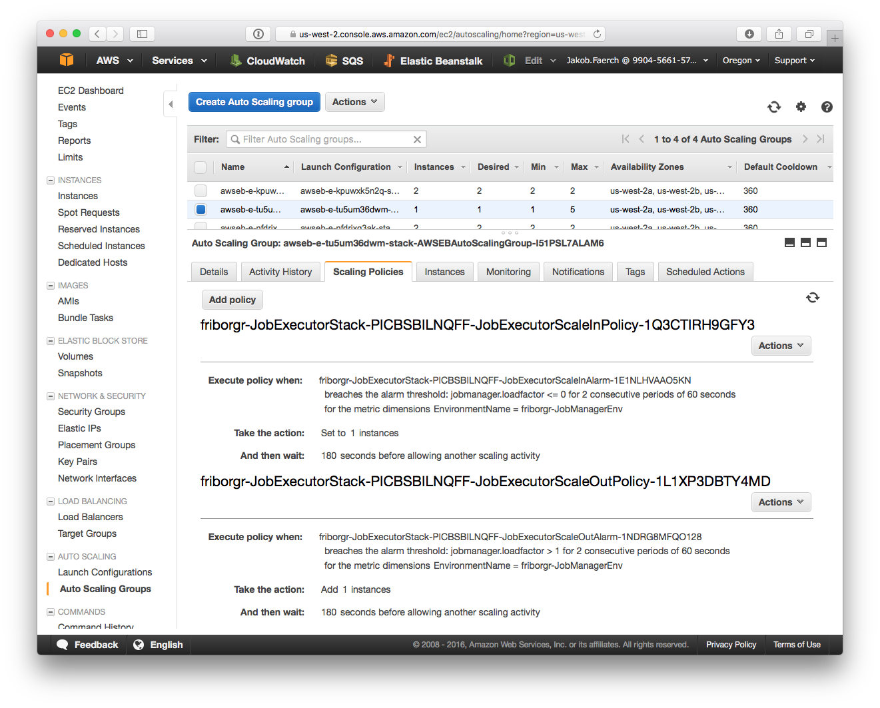Collapse the ELASTIC BLOCK STORE section
Viewport: 880px width, 708px height.
pos(51,341)
